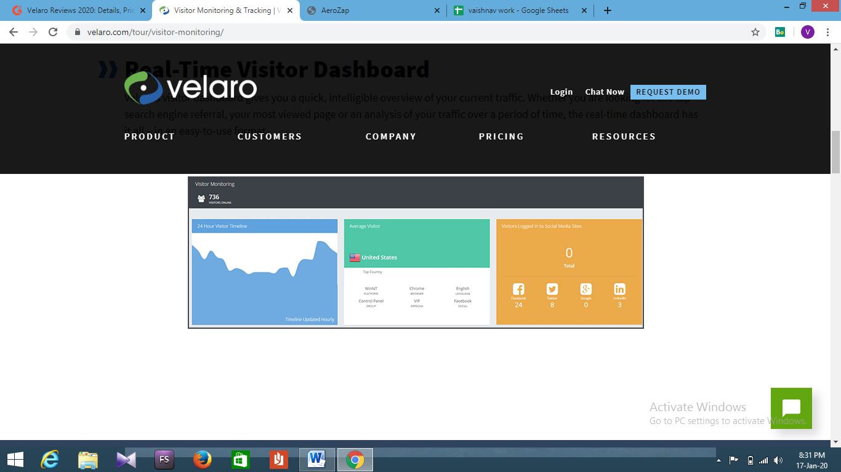Click the battery tray icon
841x472 pixels.
(750, 460)
